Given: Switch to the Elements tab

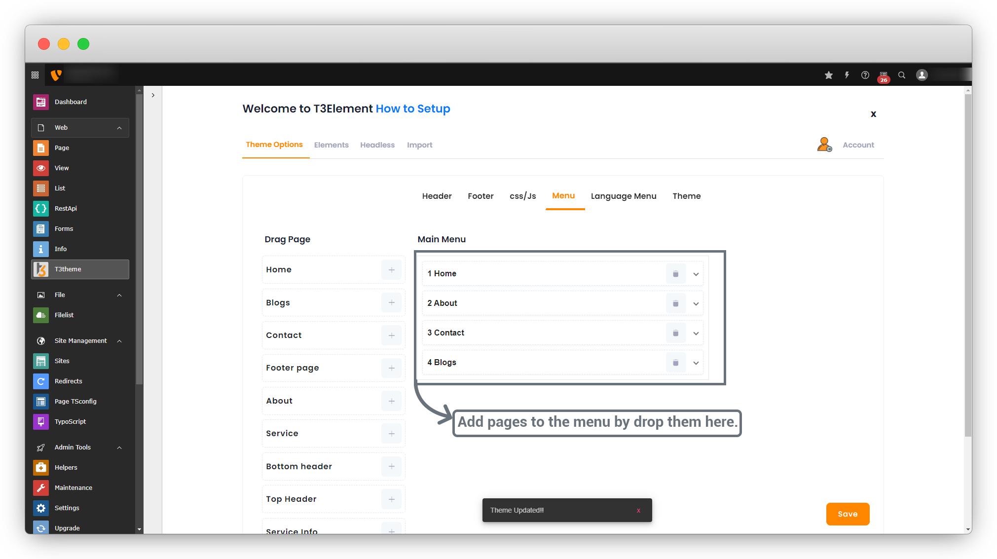Looking at the screenshot, I should tap(332, 145).
